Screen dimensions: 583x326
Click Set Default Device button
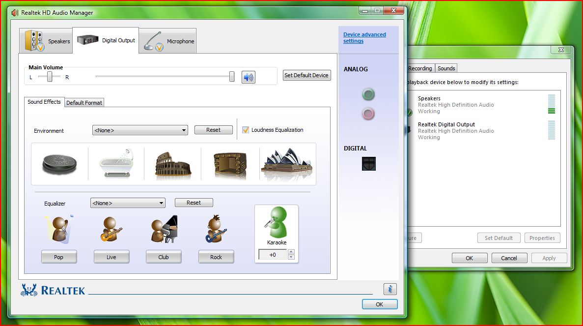pos(306,75)
